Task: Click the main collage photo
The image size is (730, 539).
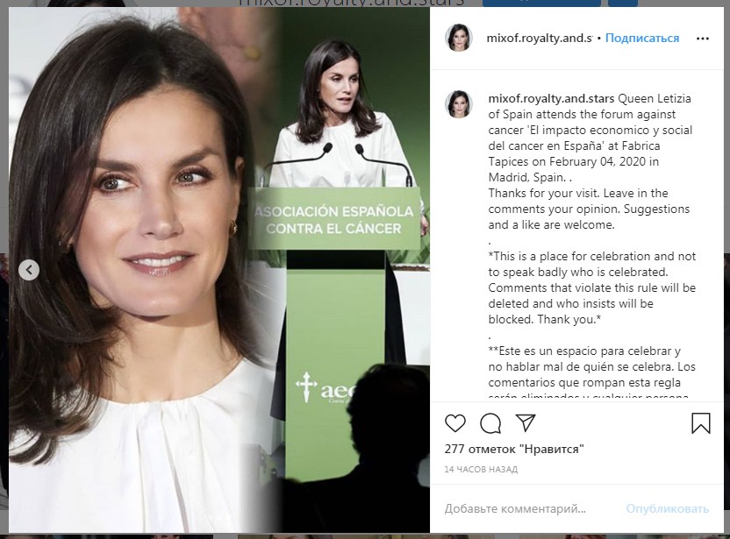Action: [219, 270]
